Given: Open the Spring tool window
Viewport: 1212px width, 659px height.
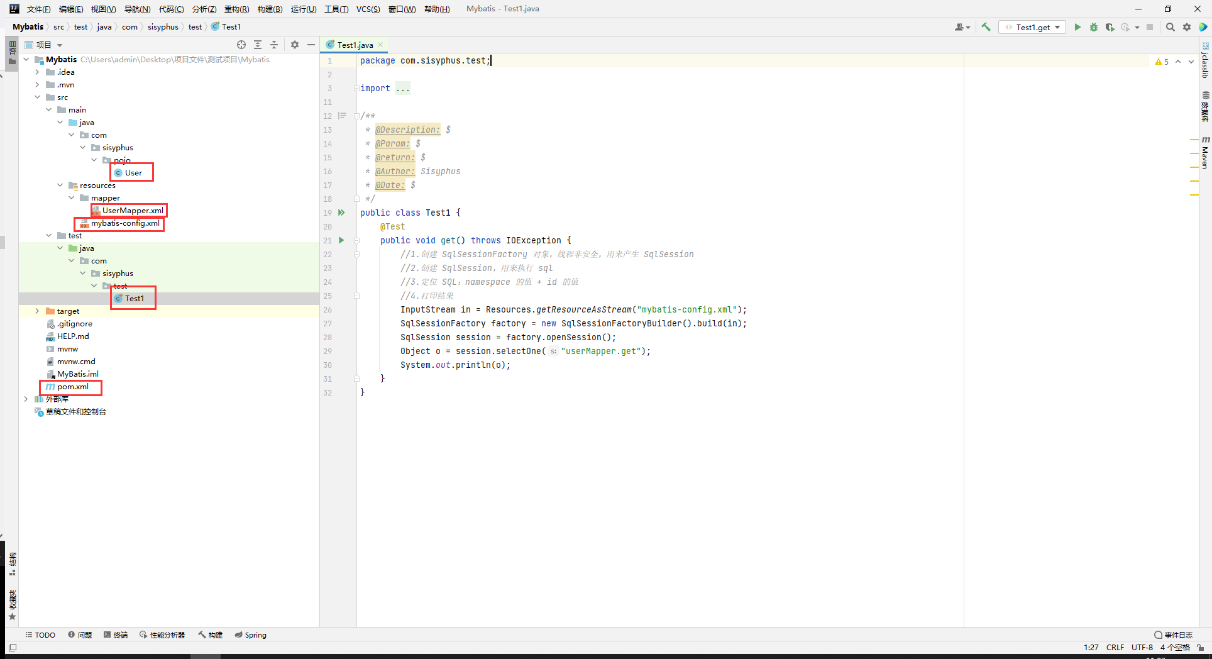Looking at the screenshot, I should (250, 635).
